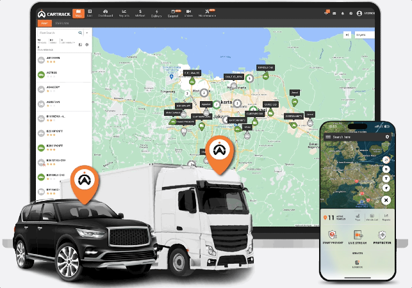Open the notification flag icon with orange badge
Viewport: 412px width, 288px height.
point(326,13)
